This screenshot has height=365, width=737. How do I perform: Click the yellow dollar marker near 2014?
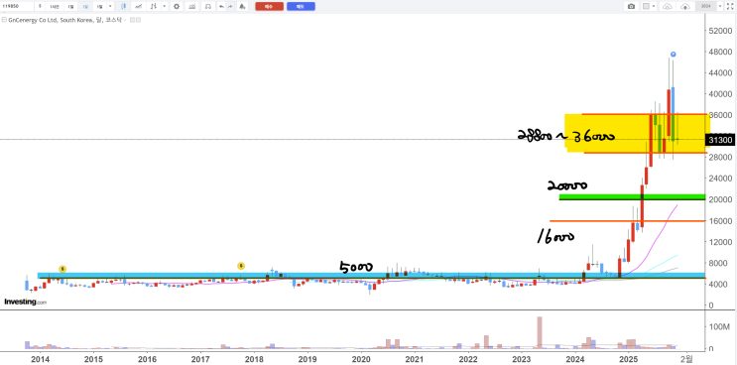click(x=62, y=269)
